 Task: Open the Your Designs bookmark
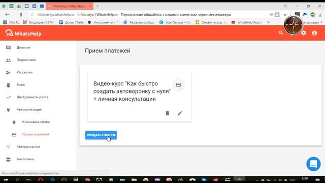[x=175, y=22]
